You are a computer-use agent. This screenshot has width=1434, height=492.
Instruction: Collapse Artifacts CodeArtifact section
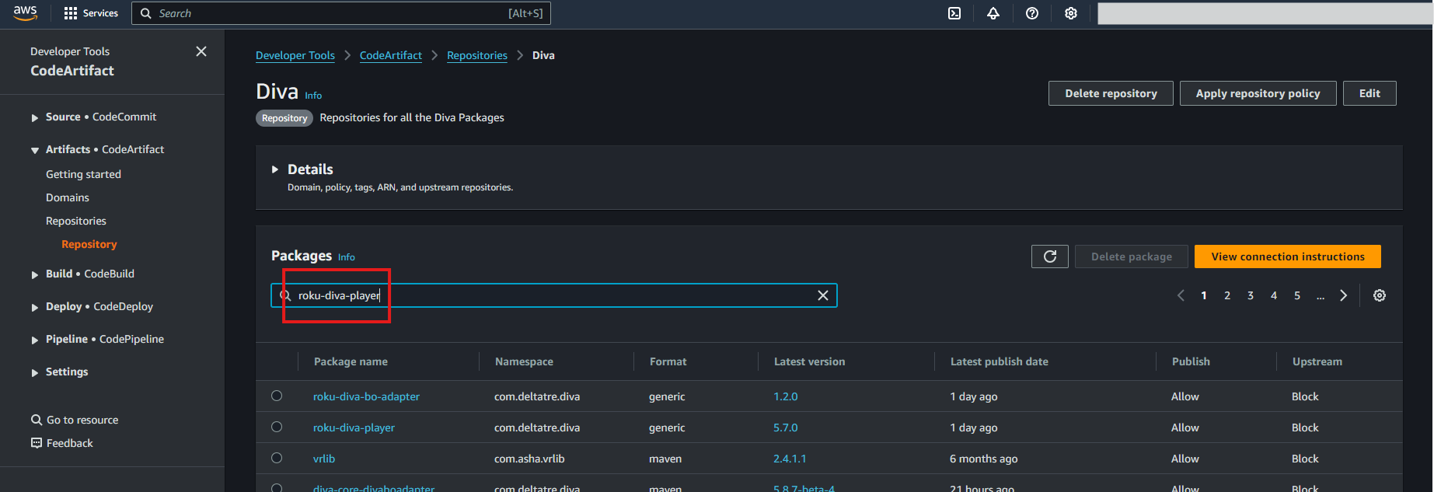(x=35, y=150)
